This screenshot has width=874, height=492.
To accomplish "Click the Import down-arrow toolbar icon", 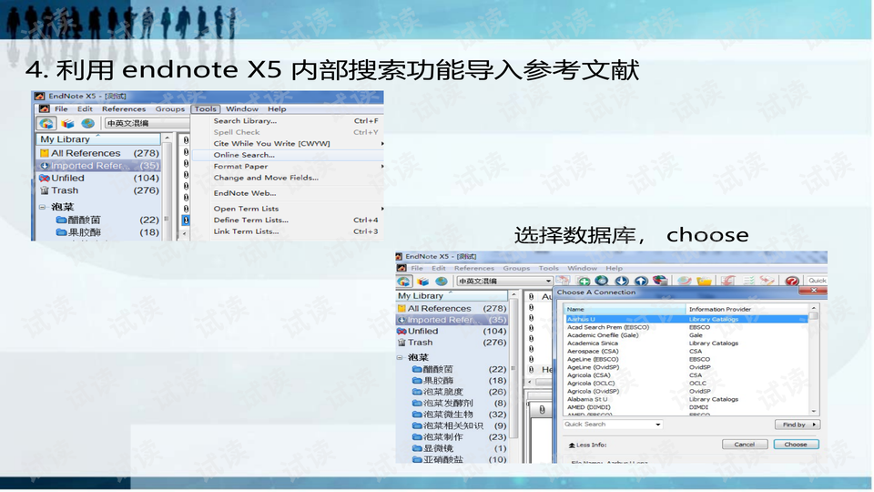I will (622, 282).
